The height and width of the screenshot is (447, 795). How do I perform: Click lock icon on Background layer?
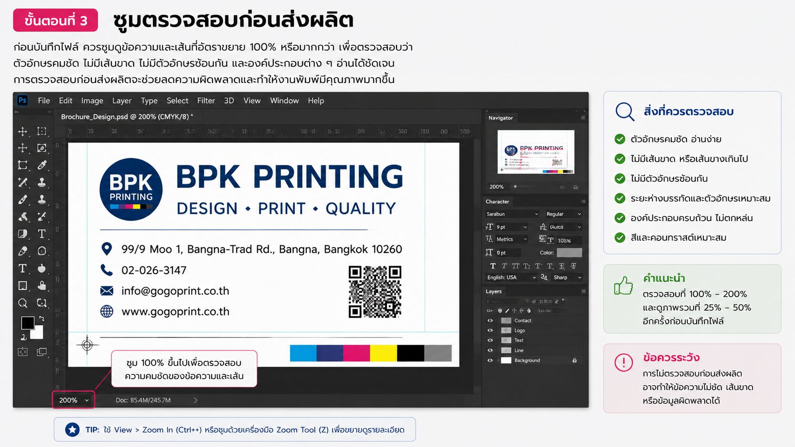574,360
